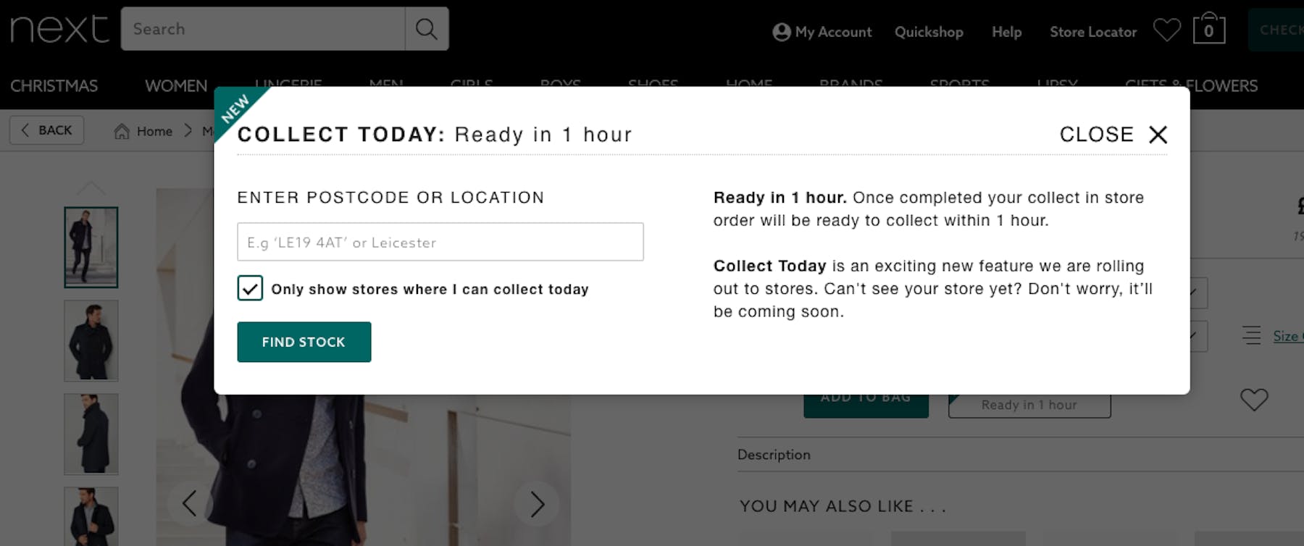Open the Store Locator link
The width and height of the screenshot is (1304, 546).
(x=1093, y=32)
